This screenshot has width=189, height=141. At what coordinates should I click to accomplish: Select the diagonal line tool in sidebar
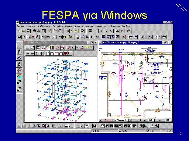(x=19, y=46)
